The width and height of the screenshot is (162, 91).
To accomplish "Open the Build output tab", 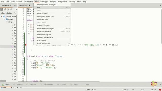I will coord(7,85).
